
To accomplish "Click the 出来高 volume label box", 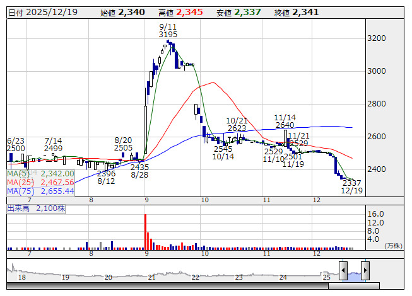I will (36, 208).
